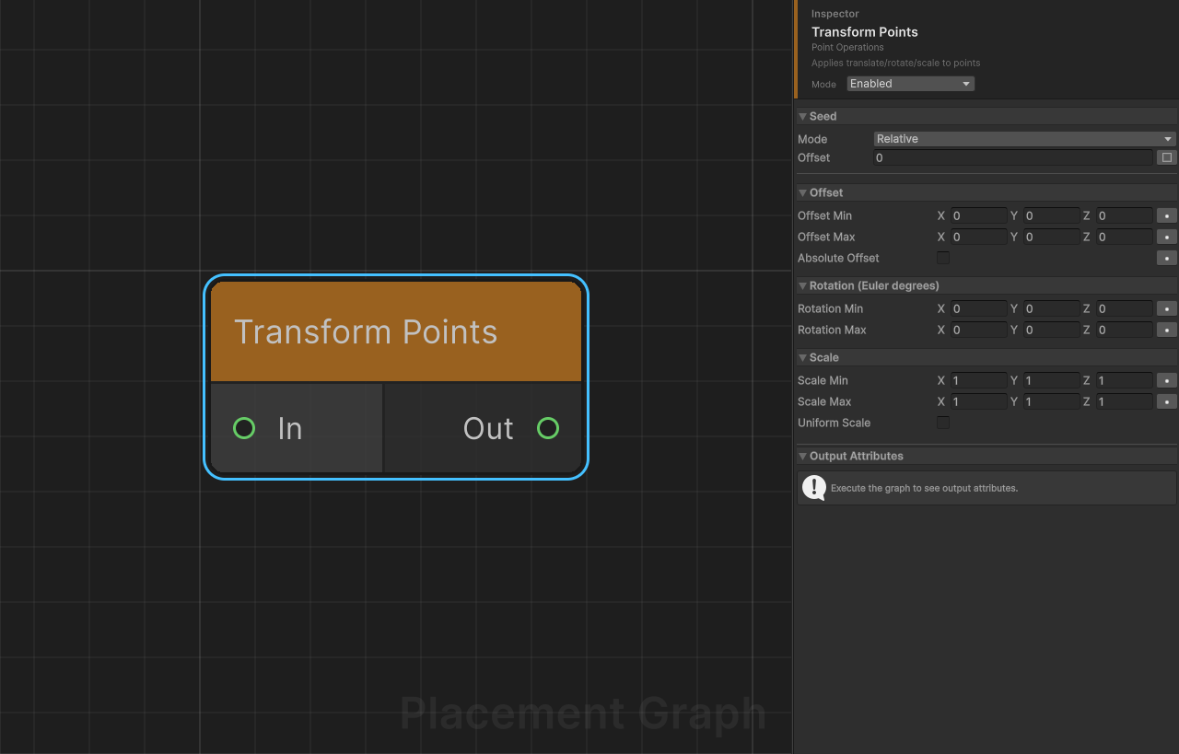Click the Rotation Max Z field
The height and width of the screenshot is (754, 1179).
1124,330
